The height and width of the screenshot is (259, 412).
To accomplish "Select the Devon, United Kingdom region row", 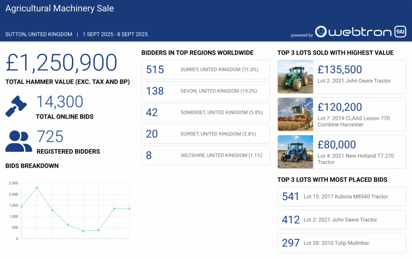I will point(206,91).
